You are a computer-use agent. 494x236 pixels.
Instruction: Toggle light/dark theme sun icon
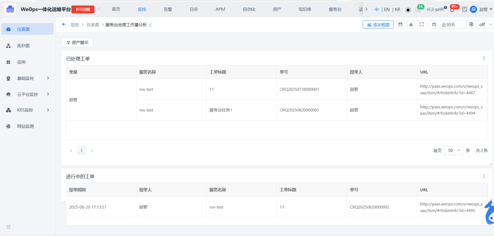(408, 10)
